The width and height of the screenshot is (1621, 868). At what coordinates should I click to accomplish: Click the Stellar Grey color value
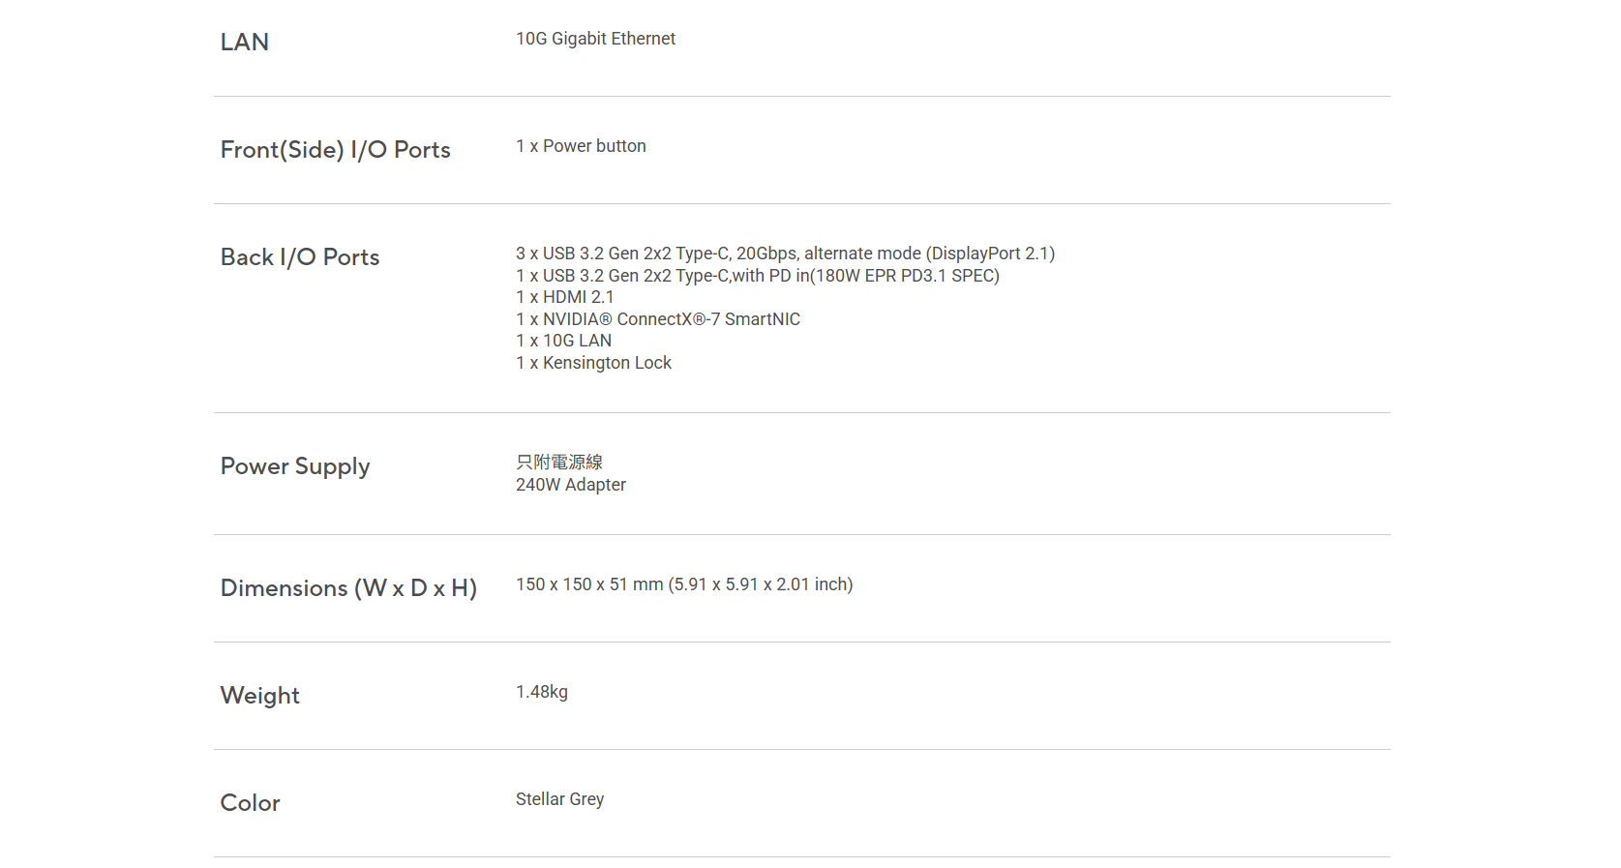point(559,799)
